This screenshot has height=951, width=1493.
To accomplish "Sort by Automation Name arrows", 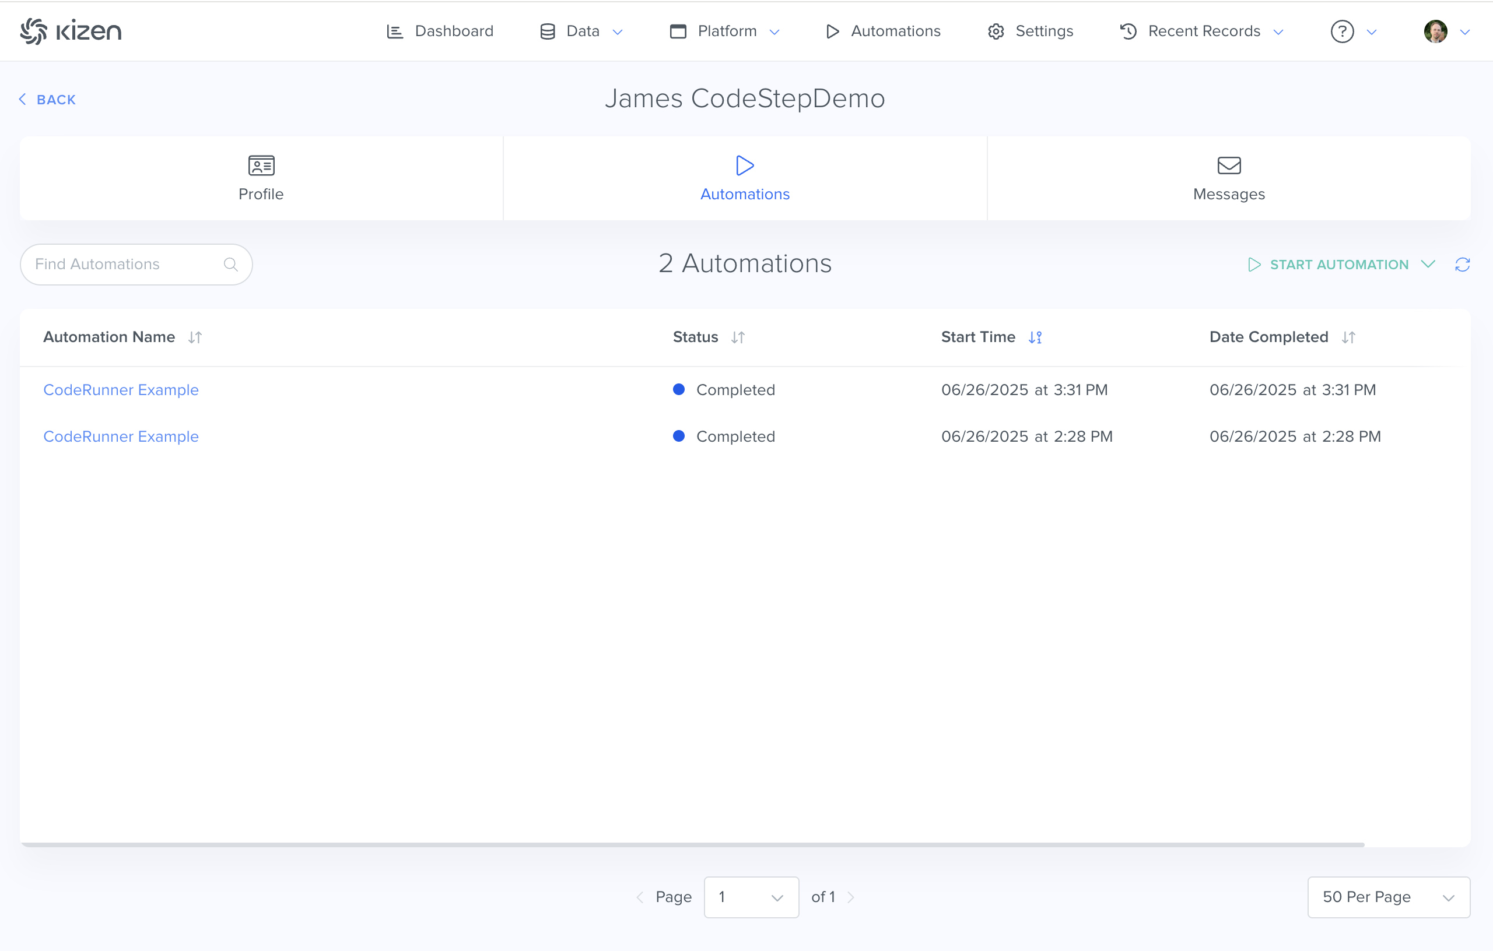I will [x=195, y=337].
